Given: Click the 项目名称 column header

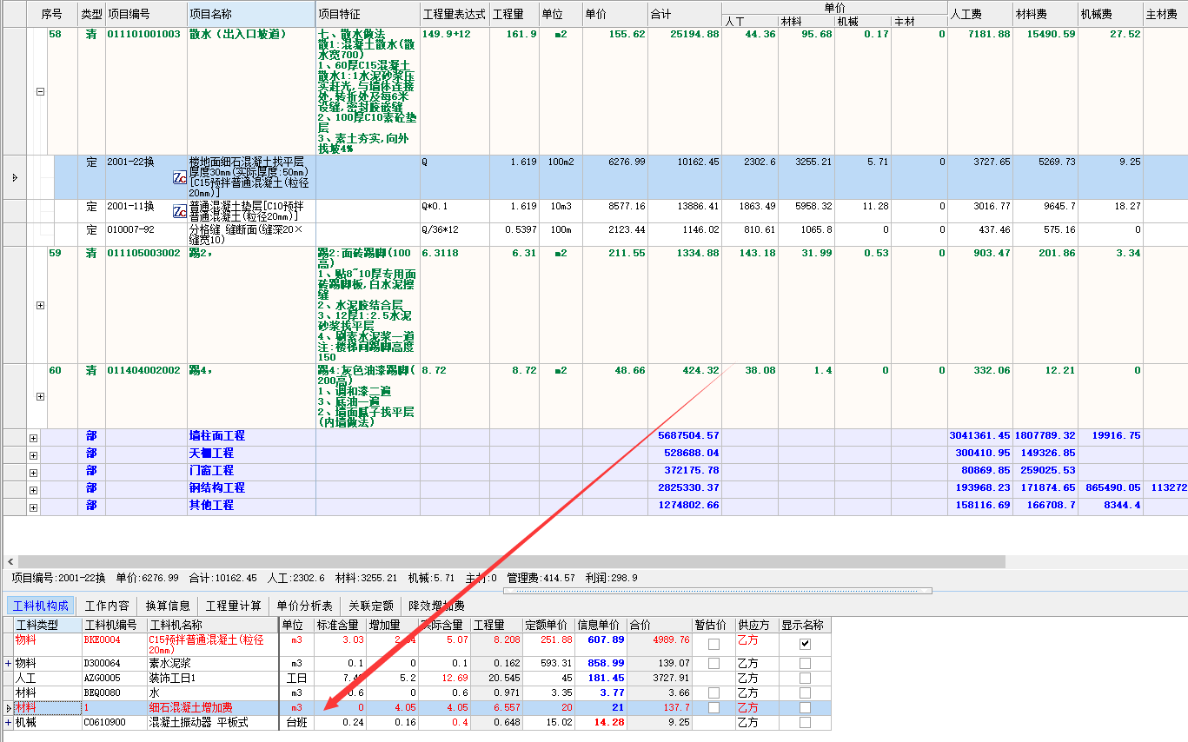Looking at the screenshot, I should pyautogui.click(x=251, y=14).
